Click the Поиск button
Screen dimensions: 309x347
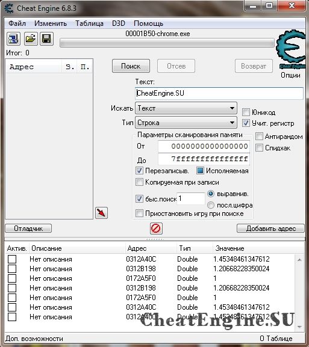(131, 66)
